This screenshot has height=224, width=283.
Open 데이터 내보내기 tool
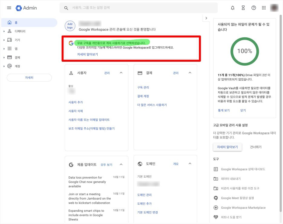[227, 179]
